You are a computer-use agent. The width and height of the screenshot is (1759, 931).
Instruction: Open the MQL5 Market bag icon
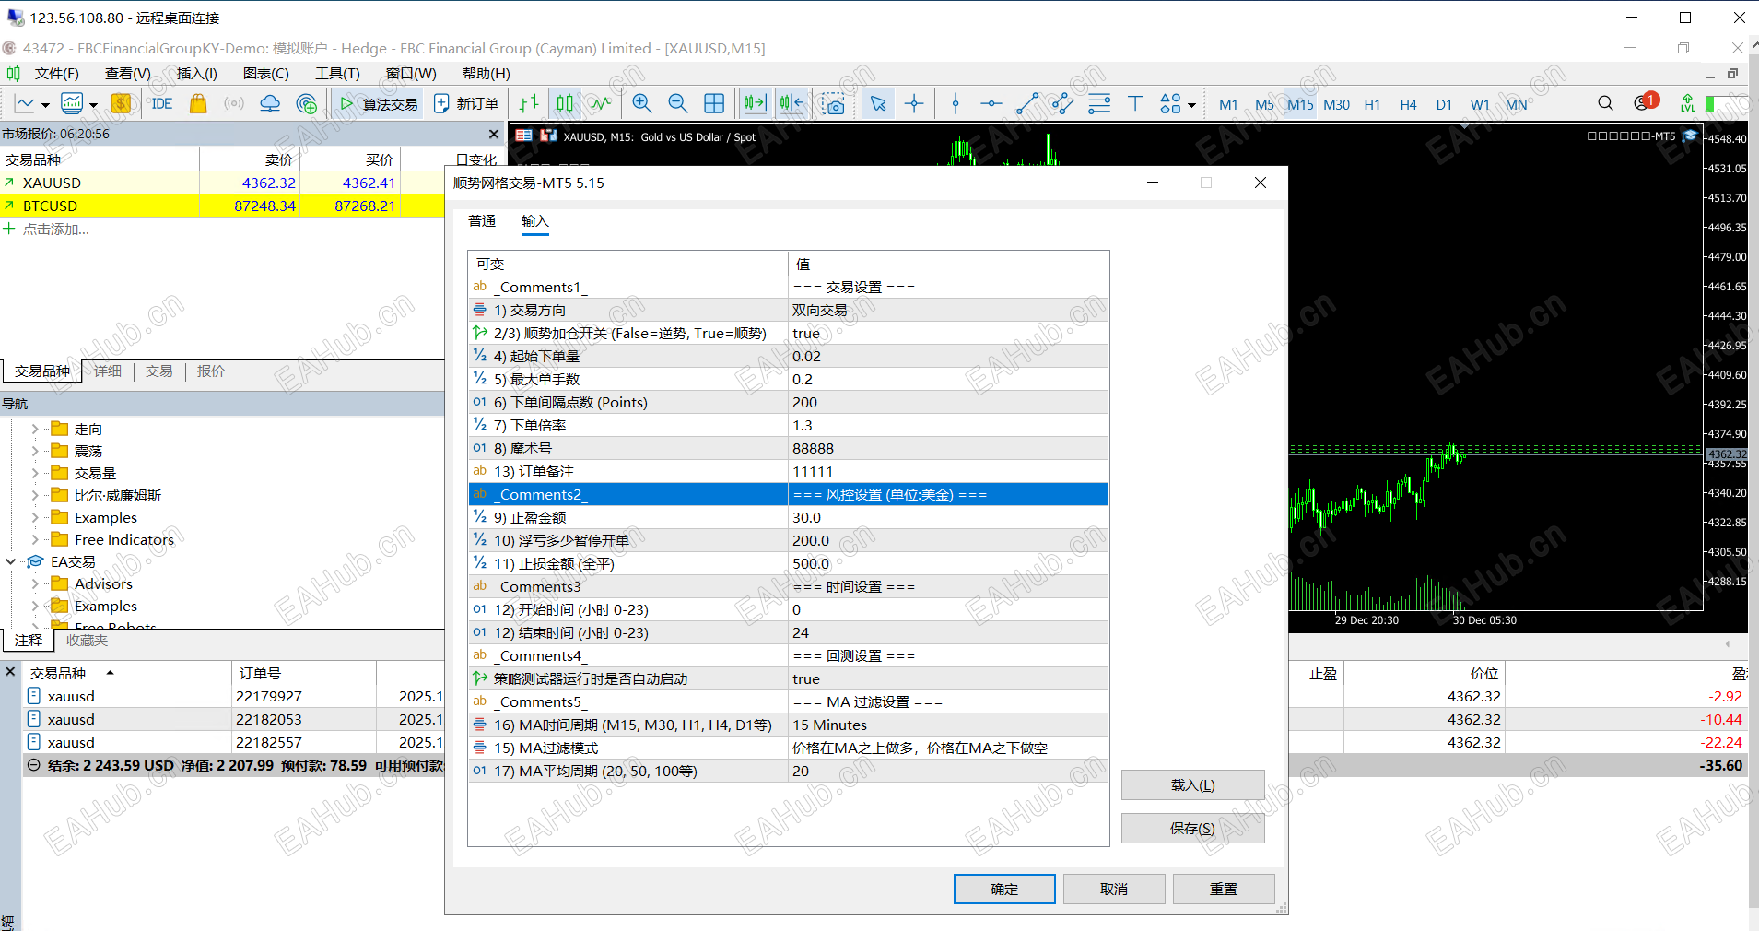[x=199, y=103]
